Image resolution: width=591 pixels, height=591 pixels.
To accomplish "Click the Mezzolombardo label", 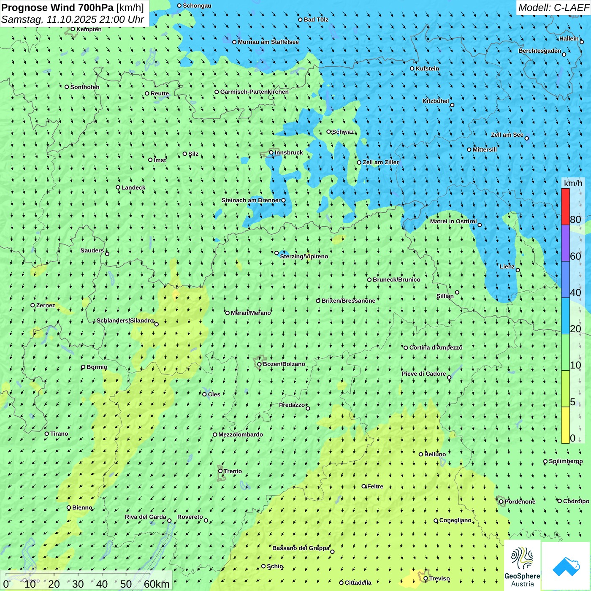I will (241, 434).
